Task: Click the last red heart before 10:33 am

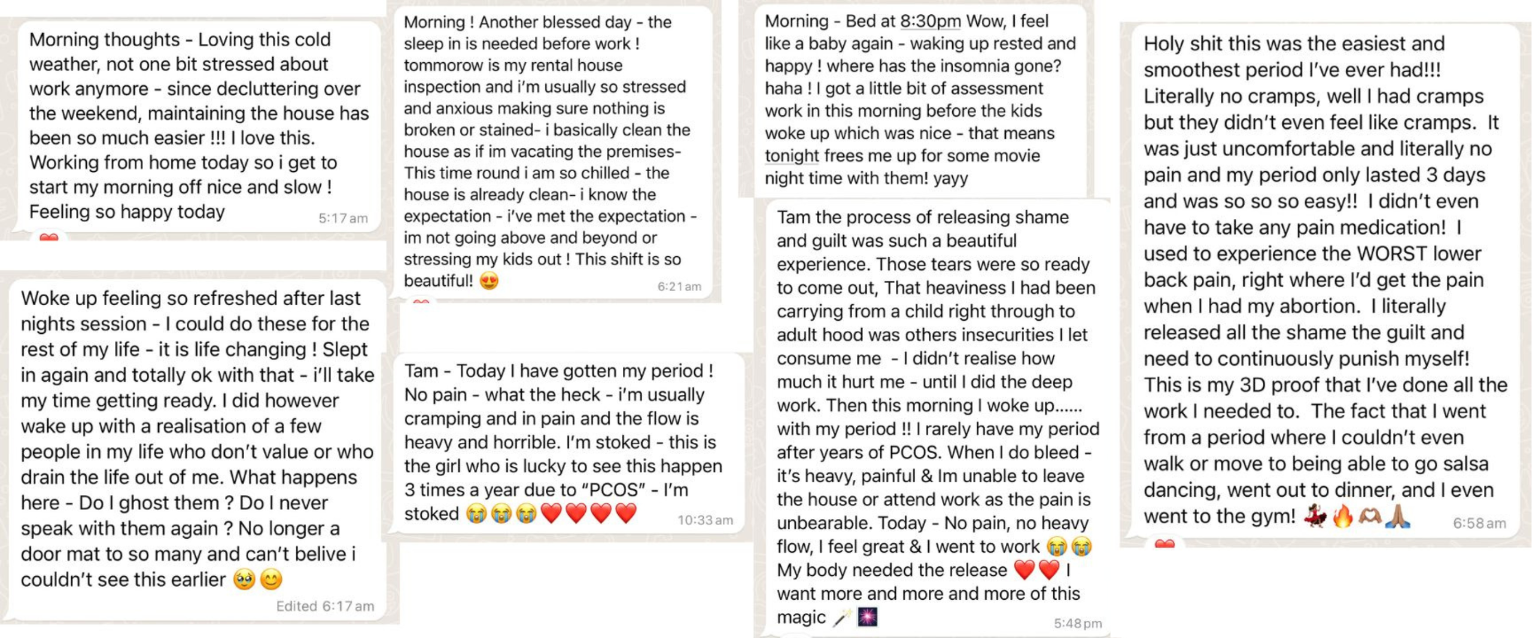Action: coord(626,514)
